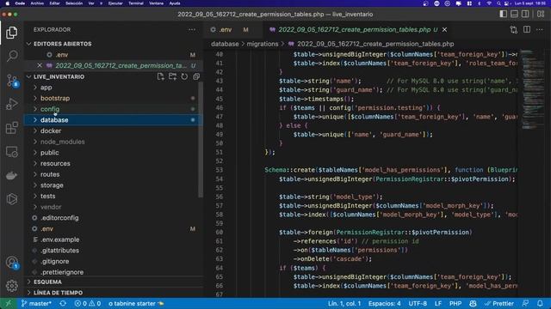Open Accounts icon in activity bar
This screenshot has width=551, height=309.
tap(12, 263)
